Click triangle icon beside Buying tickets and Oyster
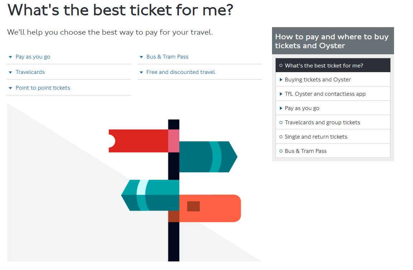 click(x=281, y=80)
